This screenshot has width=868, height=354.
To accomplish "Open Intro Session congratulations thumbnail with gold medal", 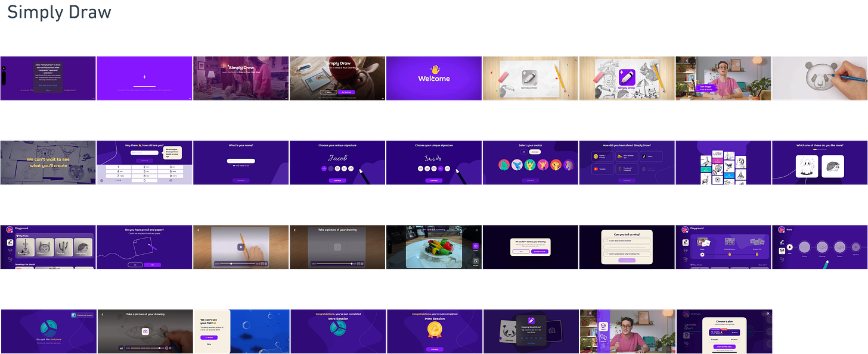I will [434, 331].
